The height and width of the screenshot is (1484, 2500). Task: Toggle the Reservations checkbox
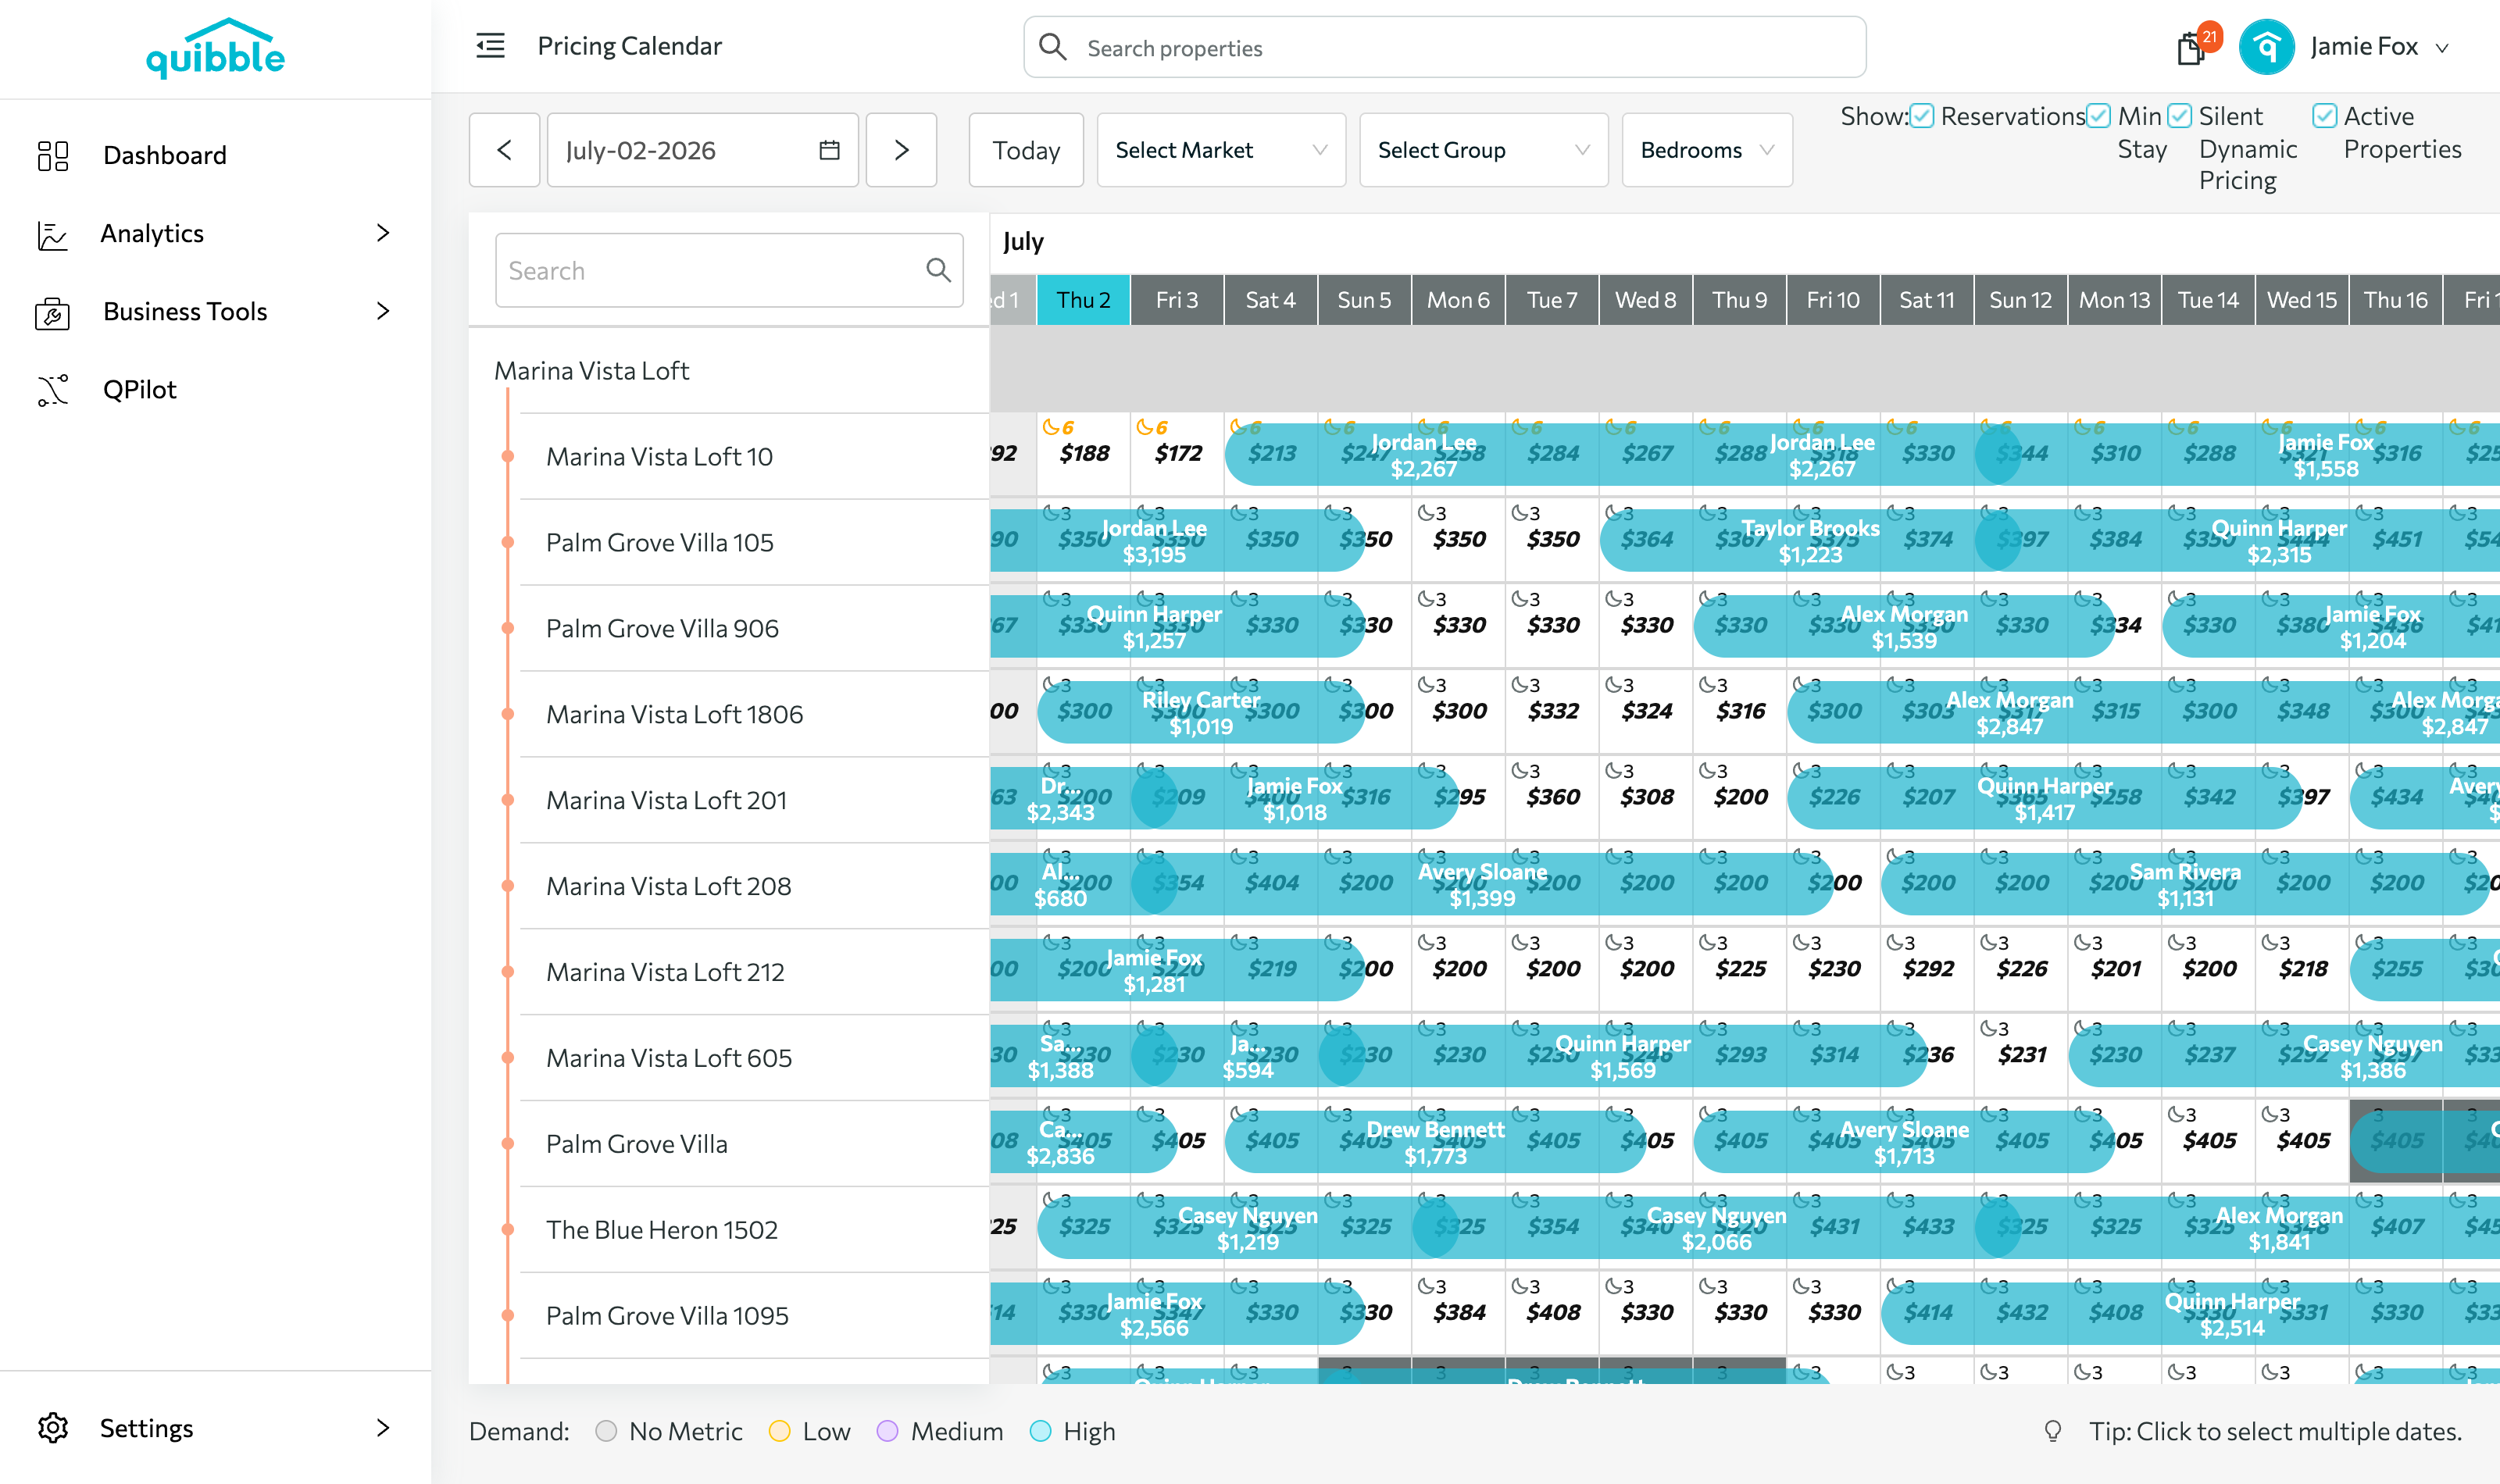click(1921, 116)
